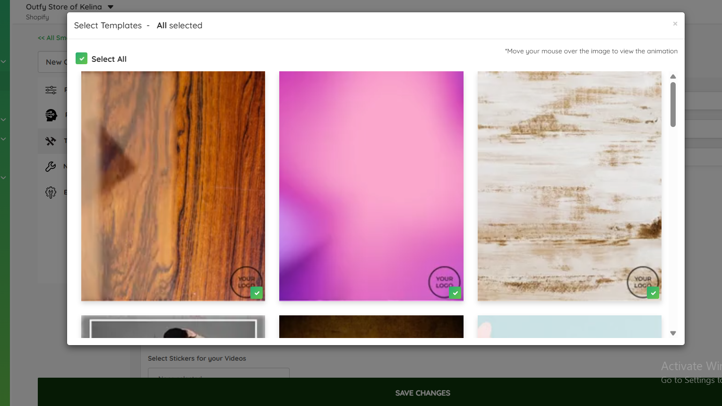Expand the top chevron in green sidebar
The image size is (722, 406).
click(3, 61)
